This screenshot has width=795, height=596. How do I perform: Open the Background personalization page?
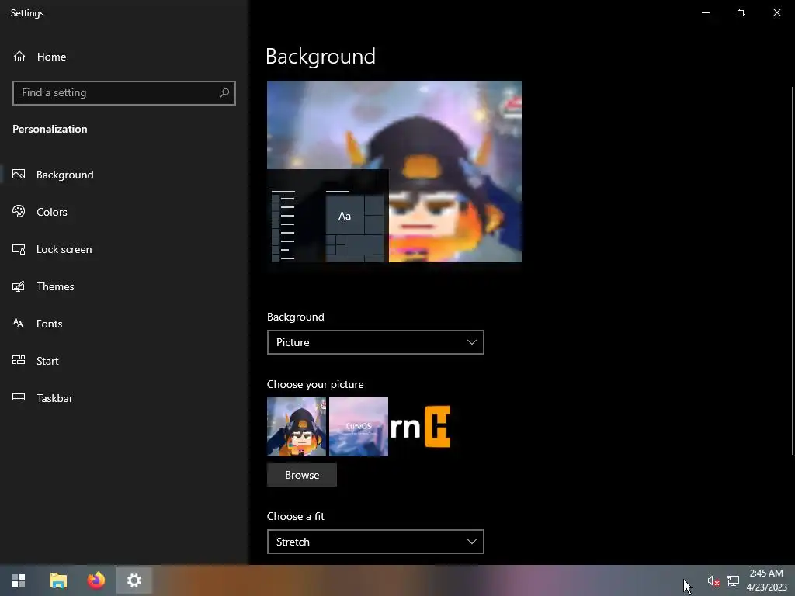[124, 175]
